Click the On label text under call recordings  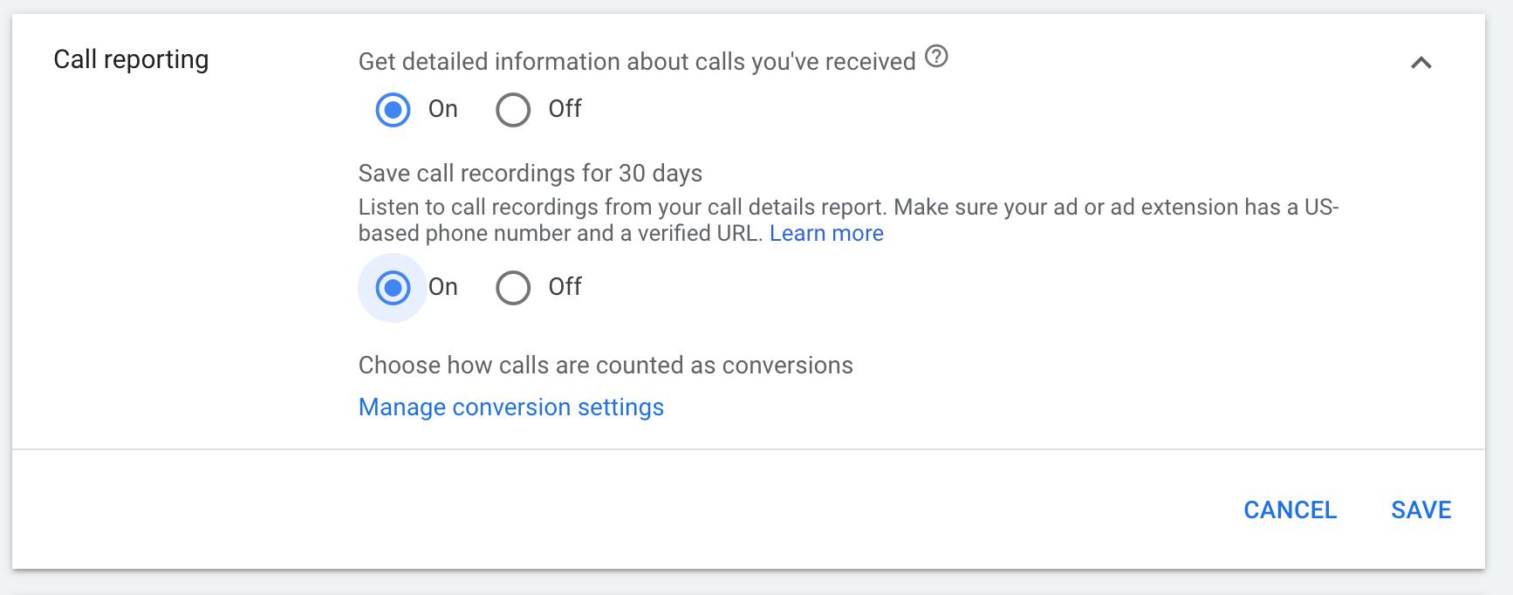443,287
